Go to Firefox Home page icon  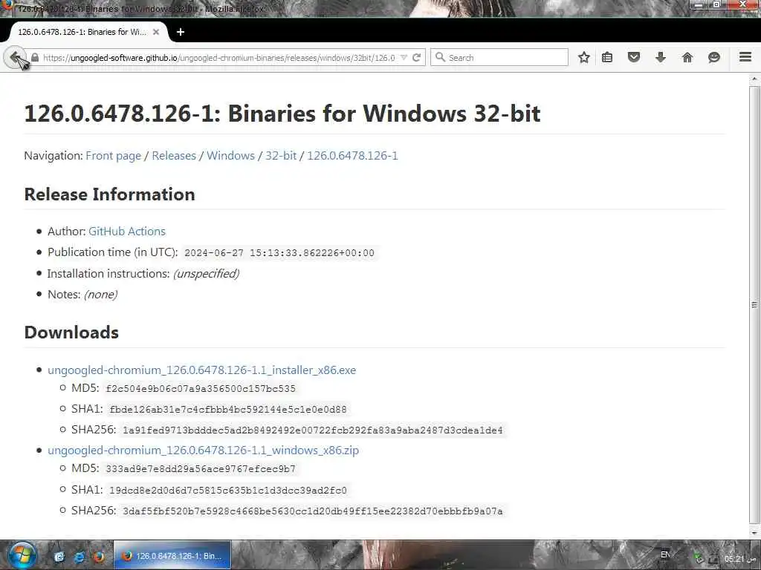(687, 57)
